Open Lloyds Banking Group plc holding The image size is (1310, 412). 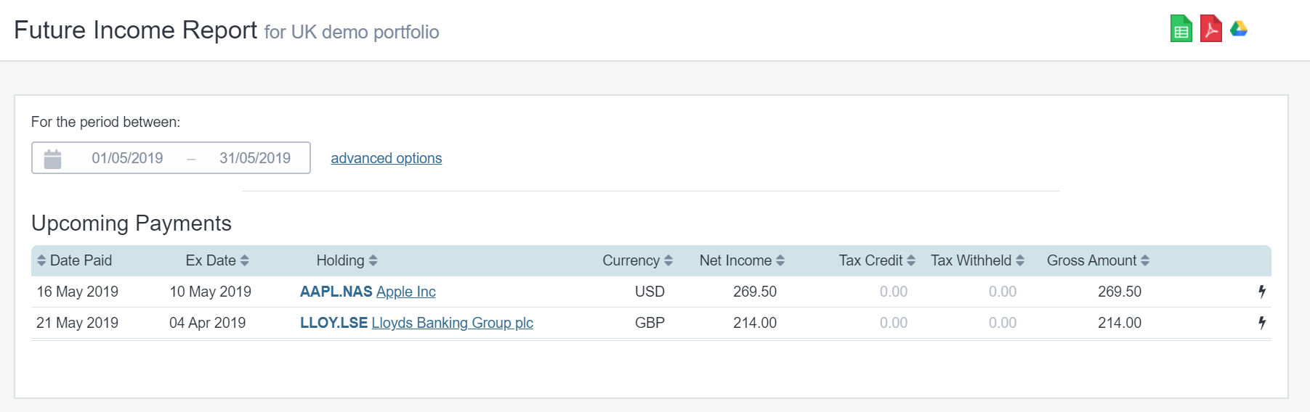(452, 323)
